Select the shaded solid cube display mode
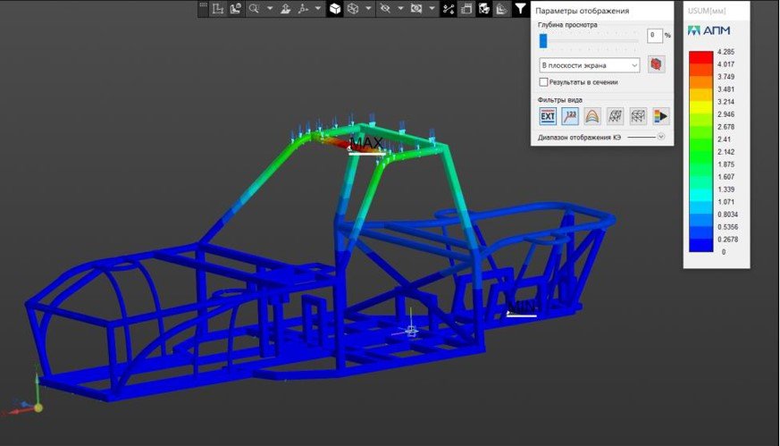Image resolution: width=780 pixels, height=446 pixels. [x=335, y=9]
